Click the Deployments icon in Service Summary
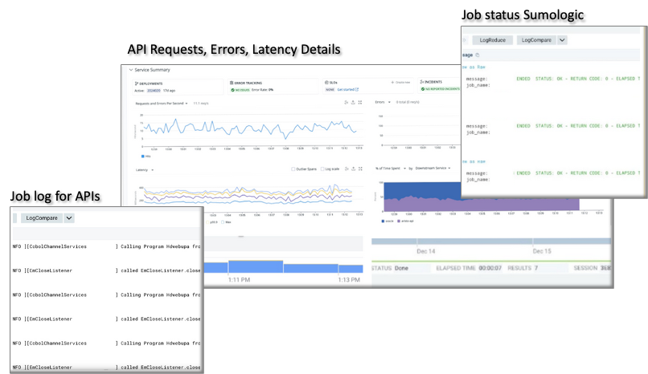648x374 pixels. pos(137,83)
